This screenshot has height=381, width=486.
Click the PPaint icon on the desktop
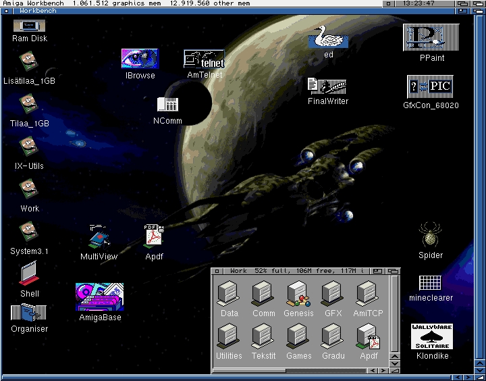pos(431,38)
